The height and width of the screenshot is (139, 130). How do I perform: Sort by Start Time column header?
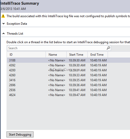tap(77, 55)
